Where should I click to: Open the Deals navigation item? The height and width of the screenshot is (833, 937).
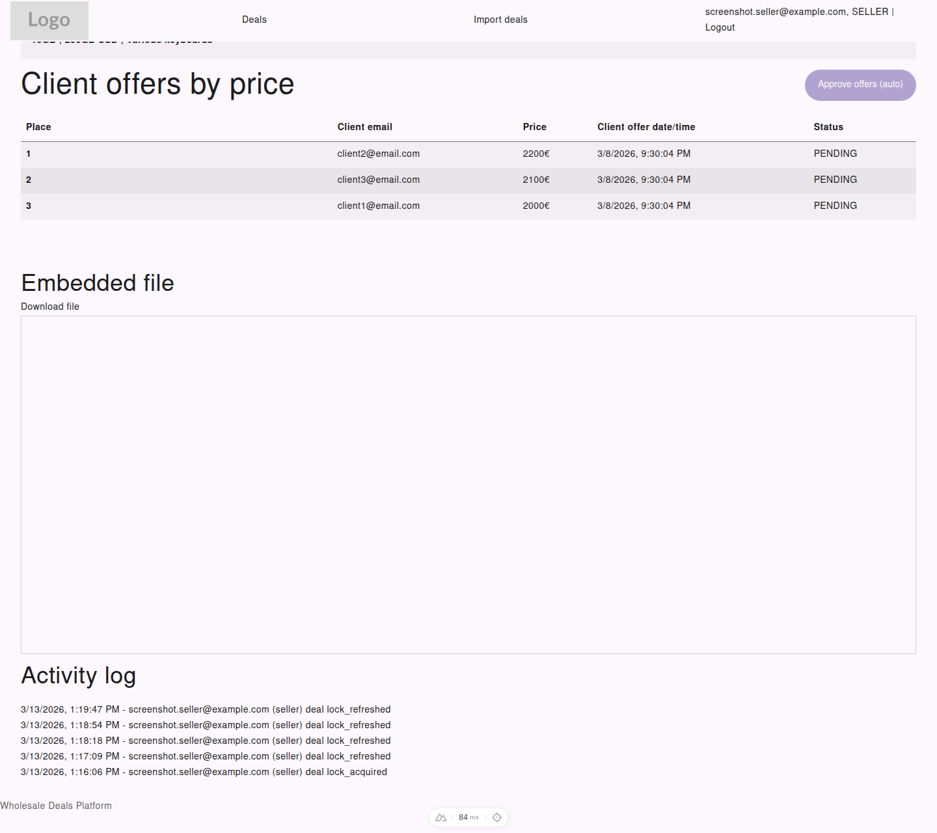click(254, 20)
